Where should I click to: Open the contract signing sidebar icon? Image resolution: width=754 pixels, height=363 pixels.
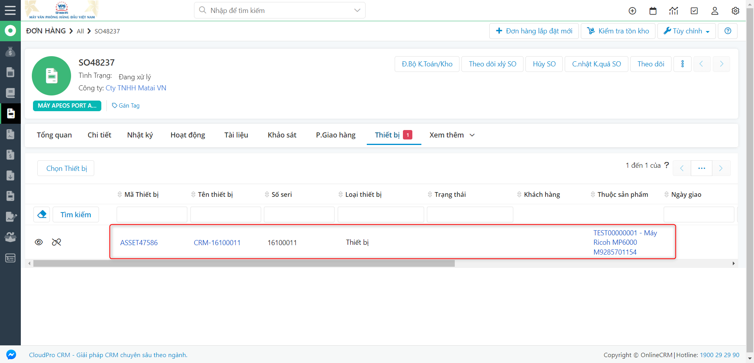[11, 217]
